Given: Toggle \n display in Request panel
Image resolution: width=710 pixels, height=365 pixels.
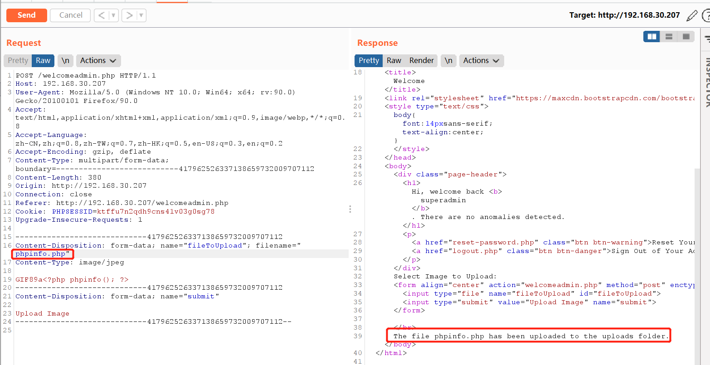Looking at the screenshot, I should click(66, 60).
